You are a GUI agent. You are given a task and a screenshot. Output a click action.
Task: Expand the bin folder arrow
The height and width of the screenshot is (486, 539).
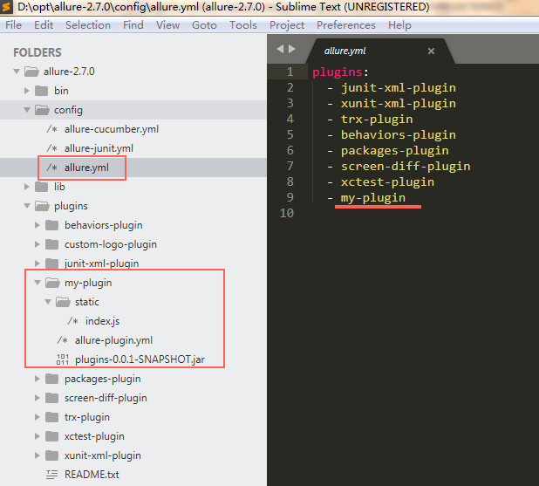(27, 91)
